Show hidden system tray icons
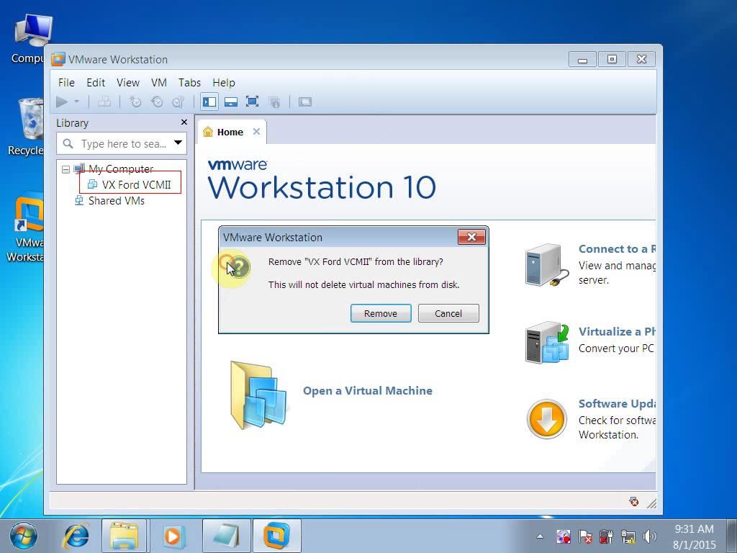 [540, 536]
